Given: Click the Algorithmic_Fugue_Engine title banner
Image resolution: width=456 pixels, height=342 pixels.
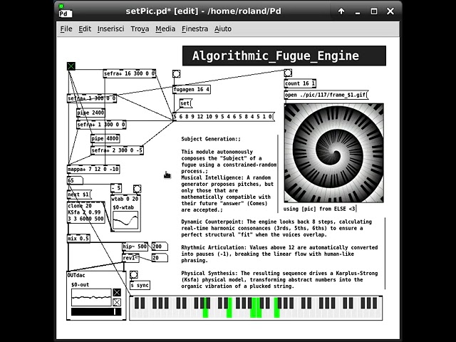Looking at the screenshot, I should [284, 56].
